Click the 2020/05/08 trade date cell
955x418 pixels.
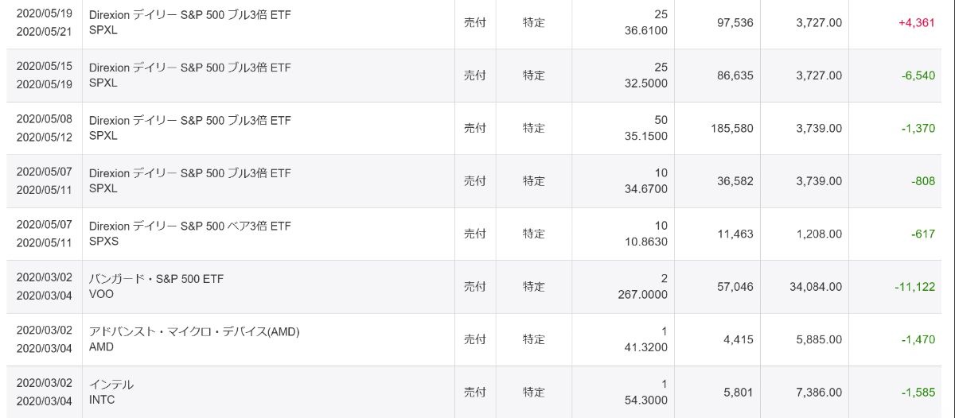pos(44,120)
